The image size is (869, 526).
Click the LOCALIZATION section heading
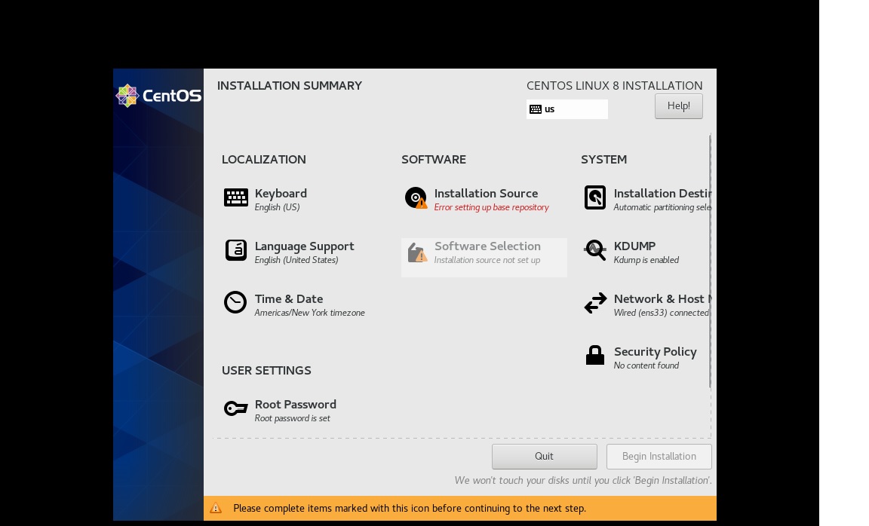263,160
